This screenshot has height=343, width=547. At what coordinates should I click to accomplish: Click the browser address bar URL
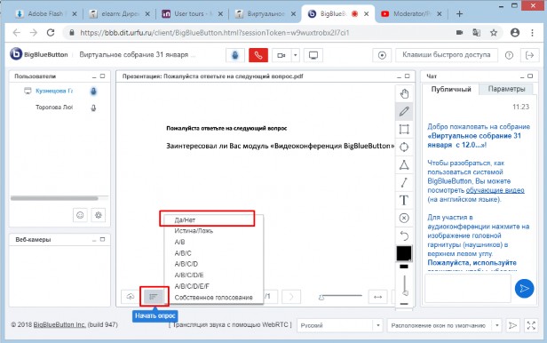point(215,33)
